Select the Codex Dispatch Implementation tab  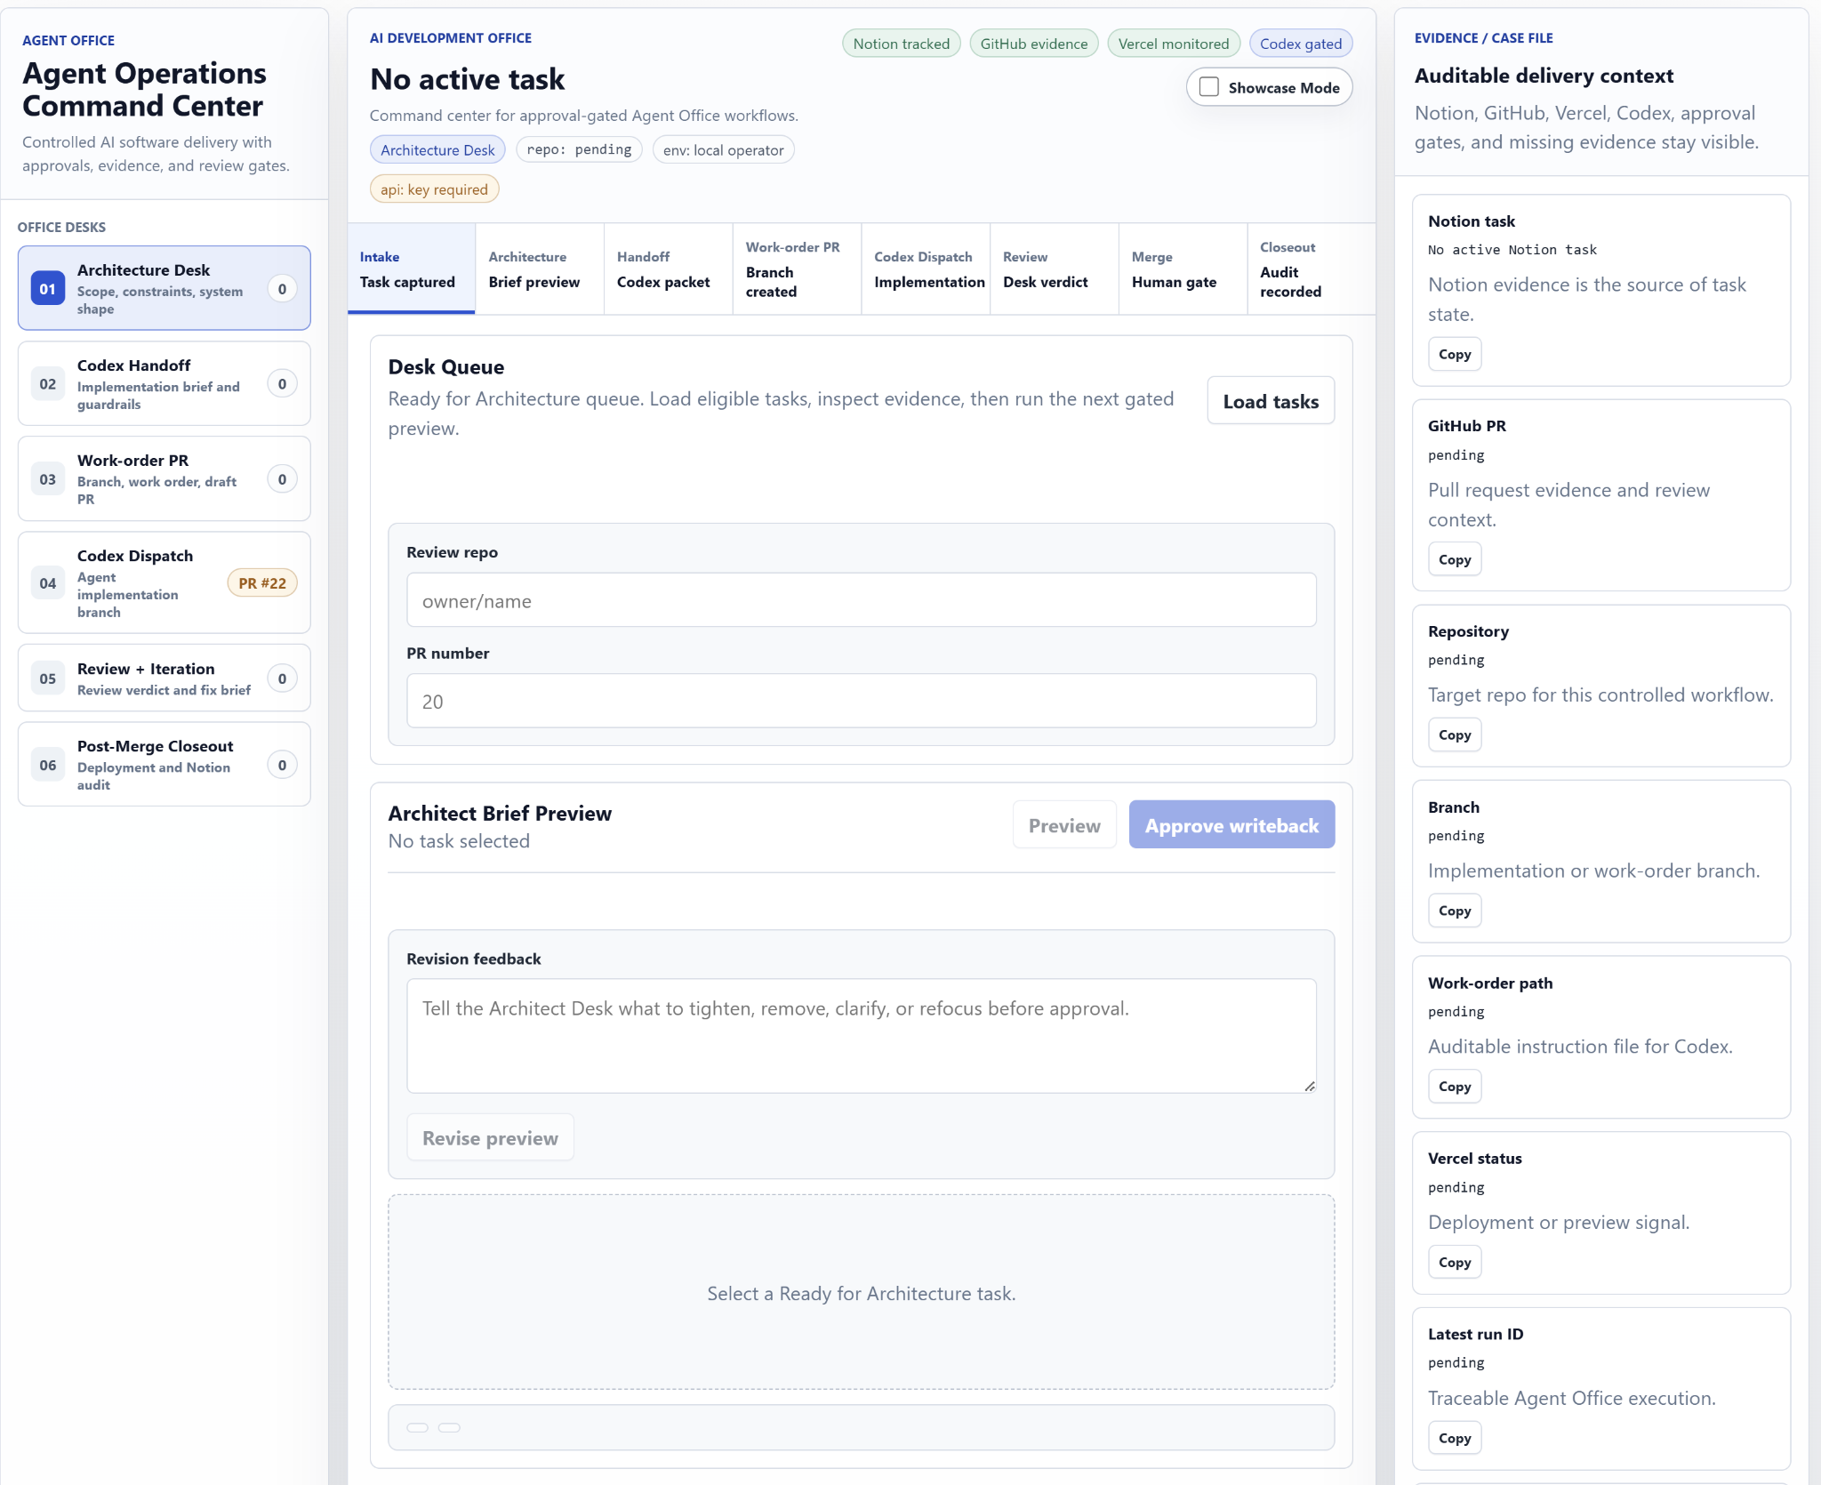coord(926,269)
